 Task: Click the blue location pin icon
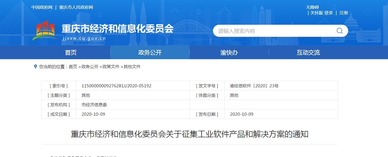click(35, 67)
